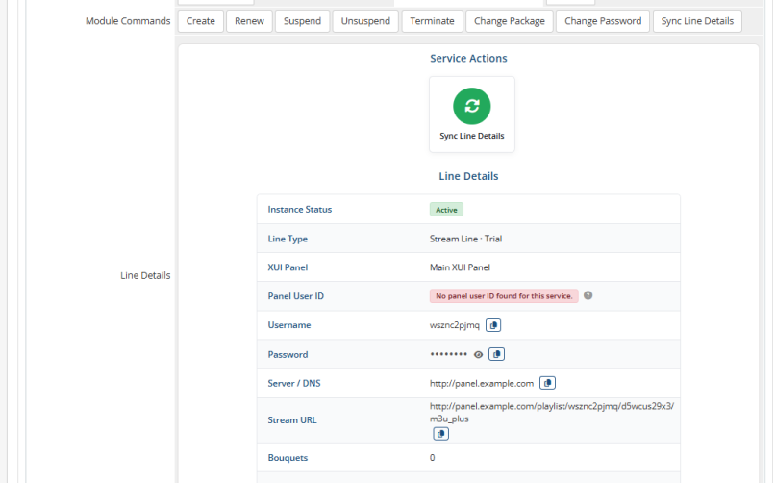Screen dimensions: 776x483
Task: Run the Renew module command
Action: tap(249, 21)
